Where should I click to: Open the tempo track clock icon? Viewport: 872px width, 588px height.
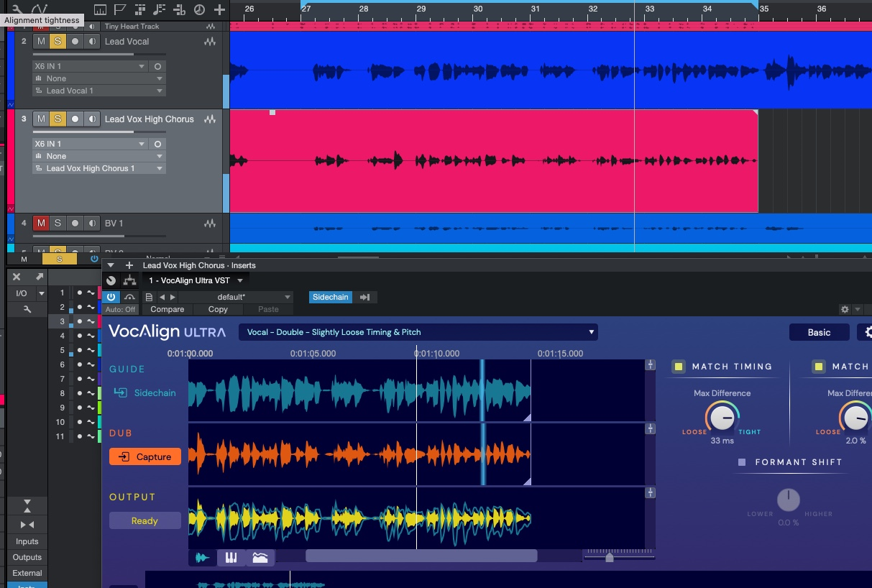point(199,10)
